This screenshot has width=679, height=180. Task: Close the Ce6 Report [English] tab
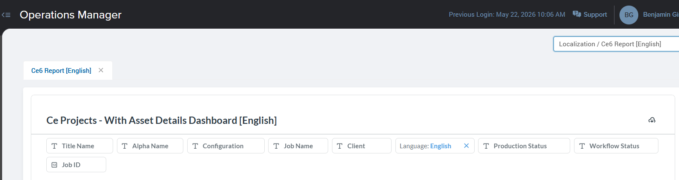point(101,70)
